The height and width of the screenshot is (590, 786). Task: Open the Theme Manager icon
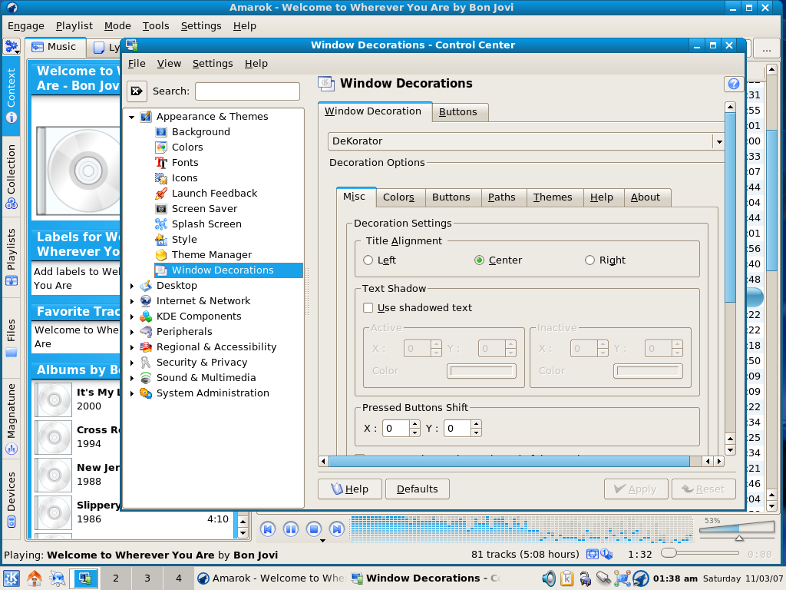161,255
